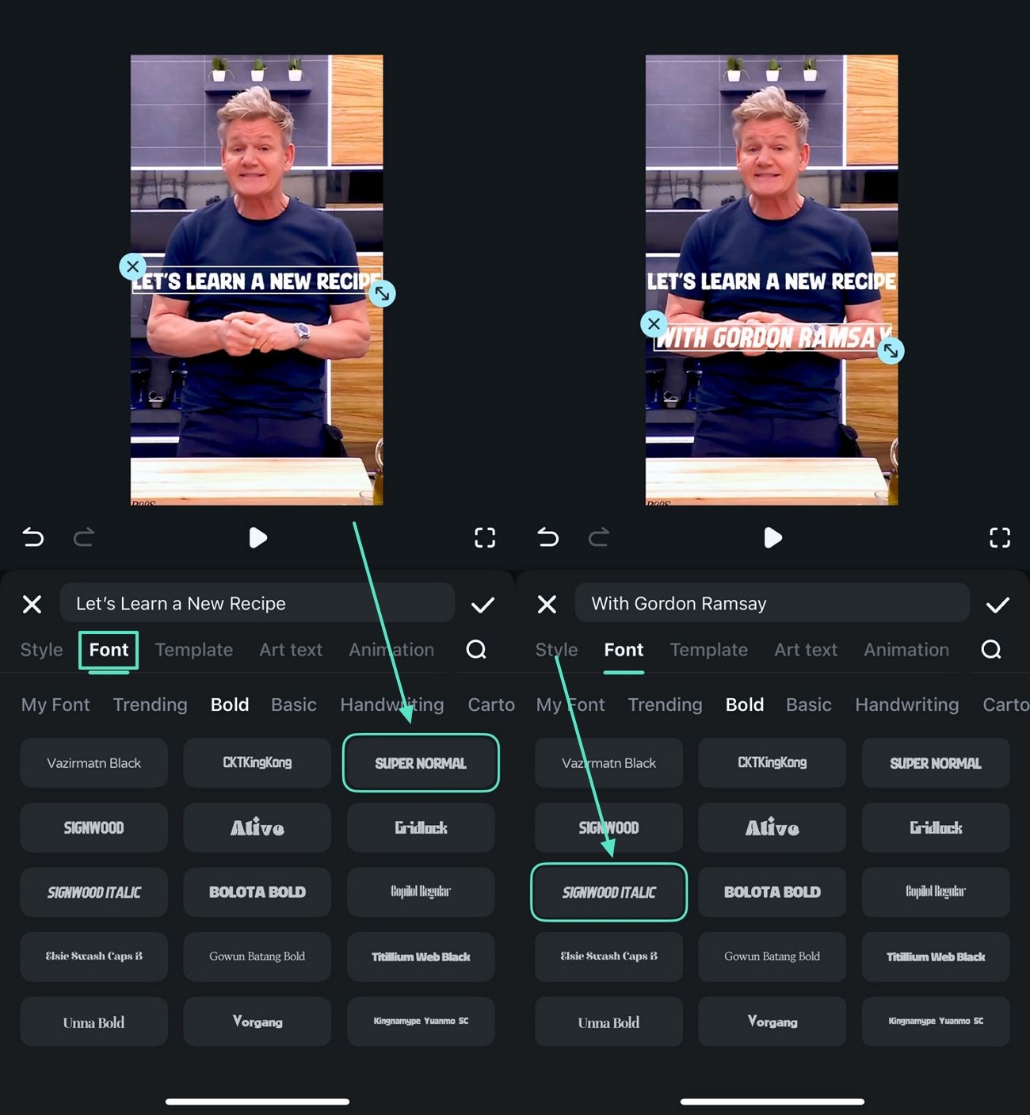Choose Alive font in left screen

(x=257, y=827)
